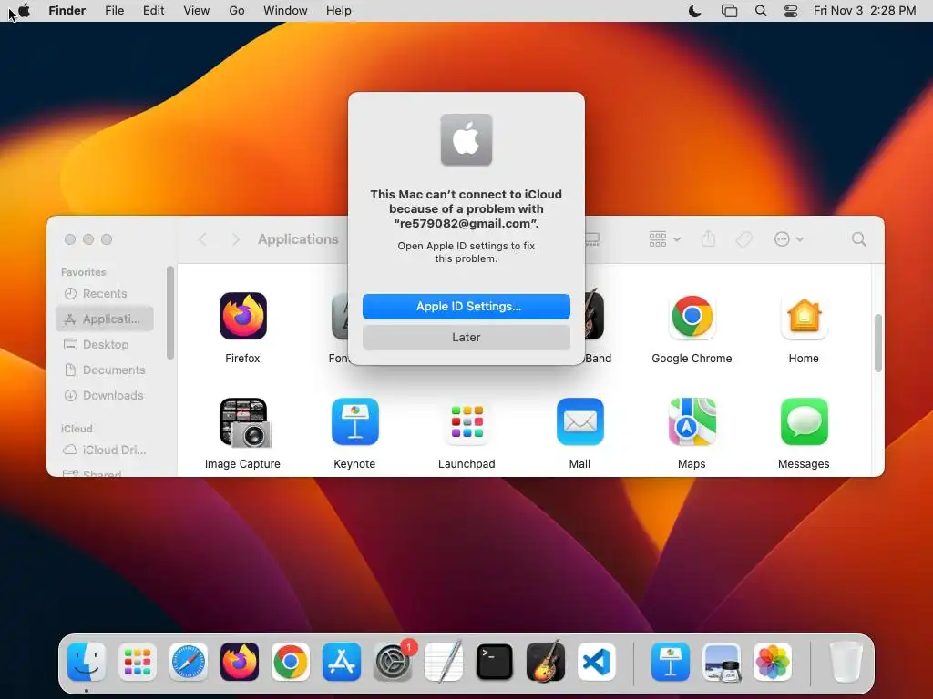Open Recents in the Finder sidebar
This screenshot has width=933, height=699.
(x=105, y=294)
